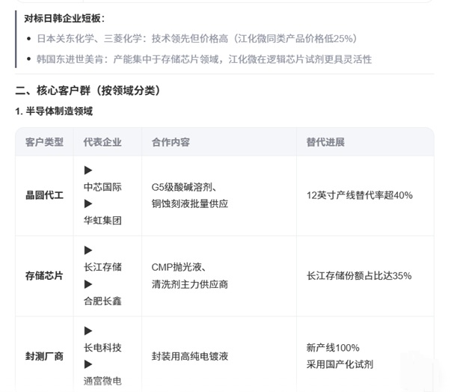The image size is (451, 392).
Task: Click the 采用国产化试剂 text line
Action: [x=340, y=364]
